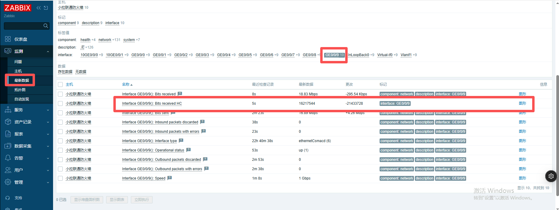This screenshot has height=210, width=559.
Task: Filter by component health tag value
Action: [85, 40]
